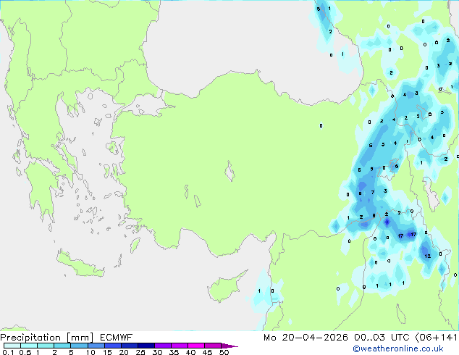Pick the 45–50 mm legend swatch

[x=213, y=346]
